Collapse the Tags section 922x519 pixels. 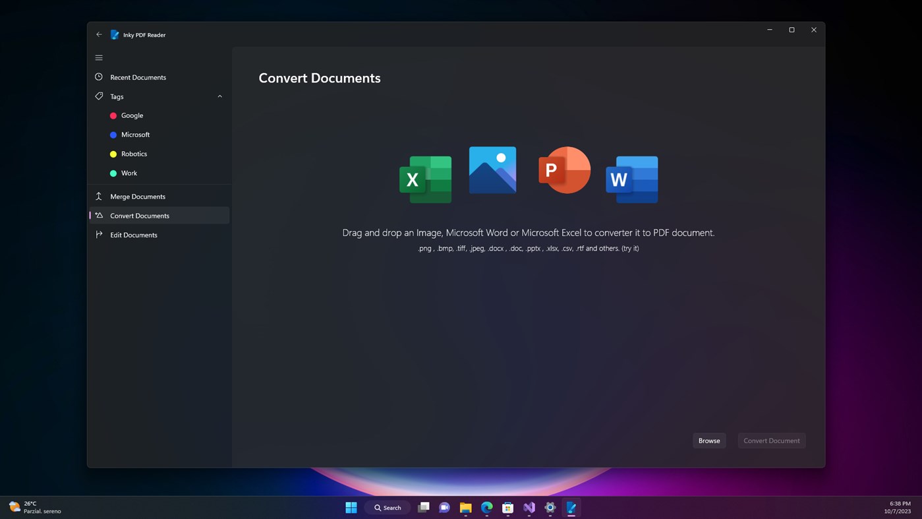[219, 96]
